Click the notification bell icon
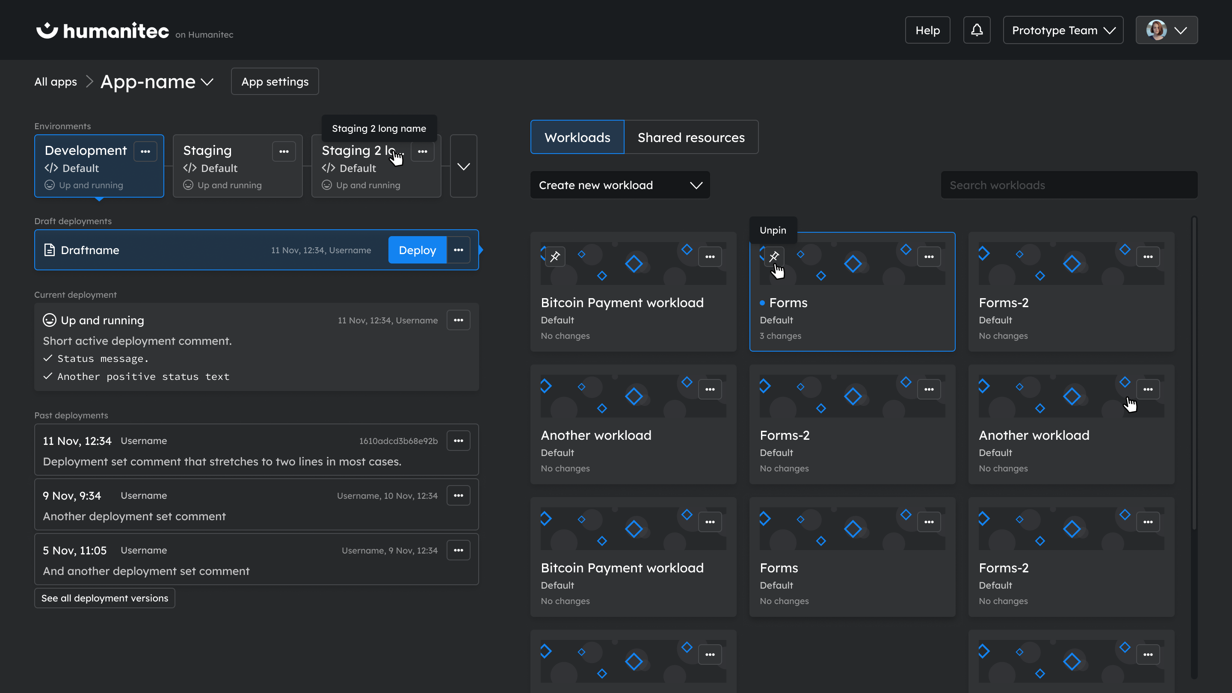This screenshot has width=1232, height=693. click(977, 30)
